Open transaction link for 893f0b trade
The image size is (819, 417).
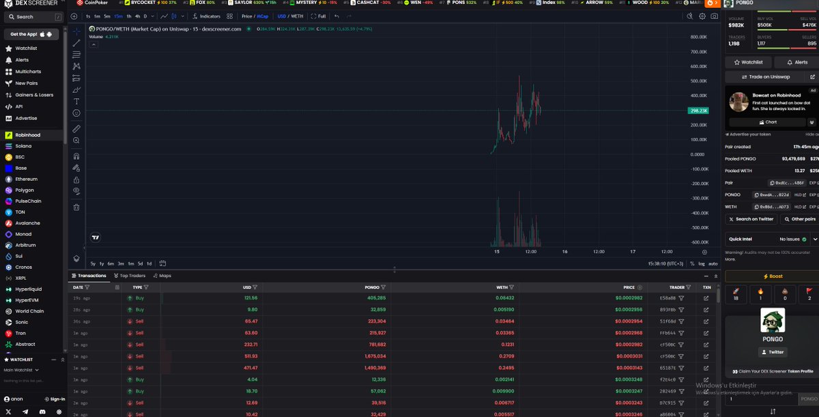706,310
